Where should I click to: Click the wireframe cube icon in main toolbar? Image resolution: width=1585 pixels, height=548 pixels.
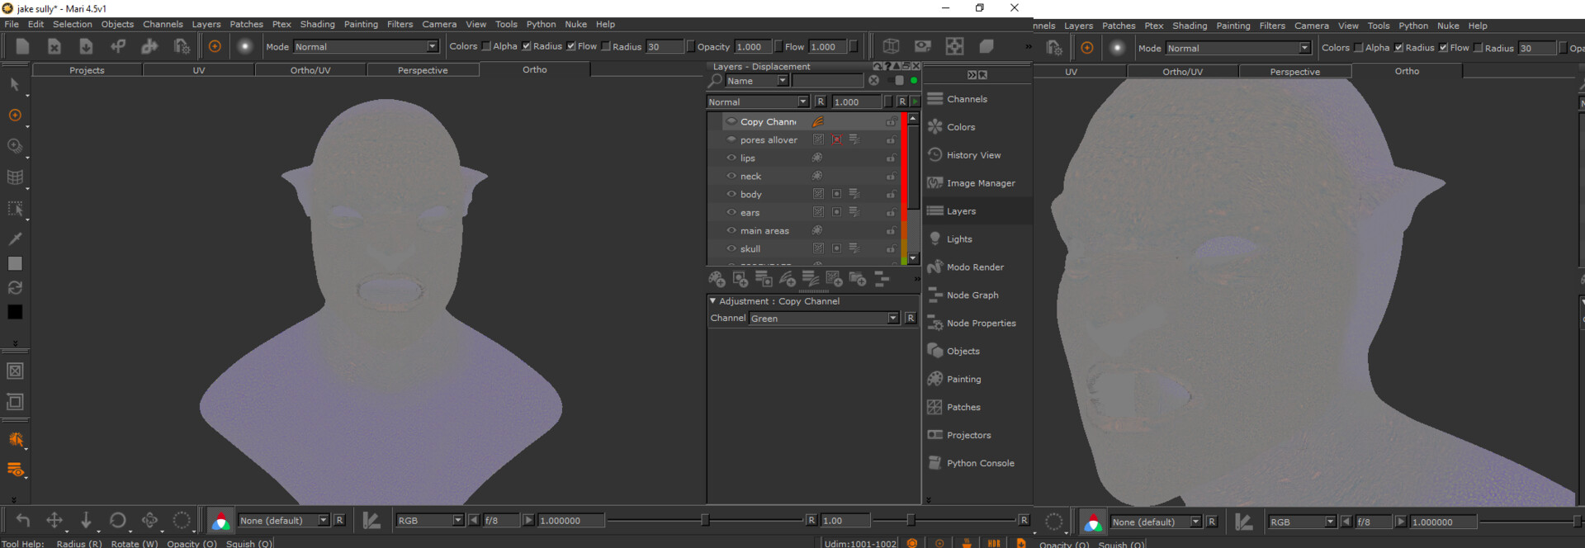click(891, 46)
